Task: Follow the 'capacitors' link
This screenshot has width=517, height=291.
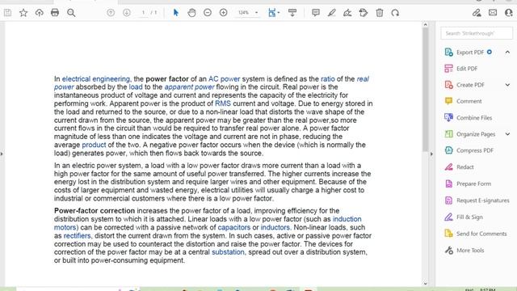Action: (234, 227)
